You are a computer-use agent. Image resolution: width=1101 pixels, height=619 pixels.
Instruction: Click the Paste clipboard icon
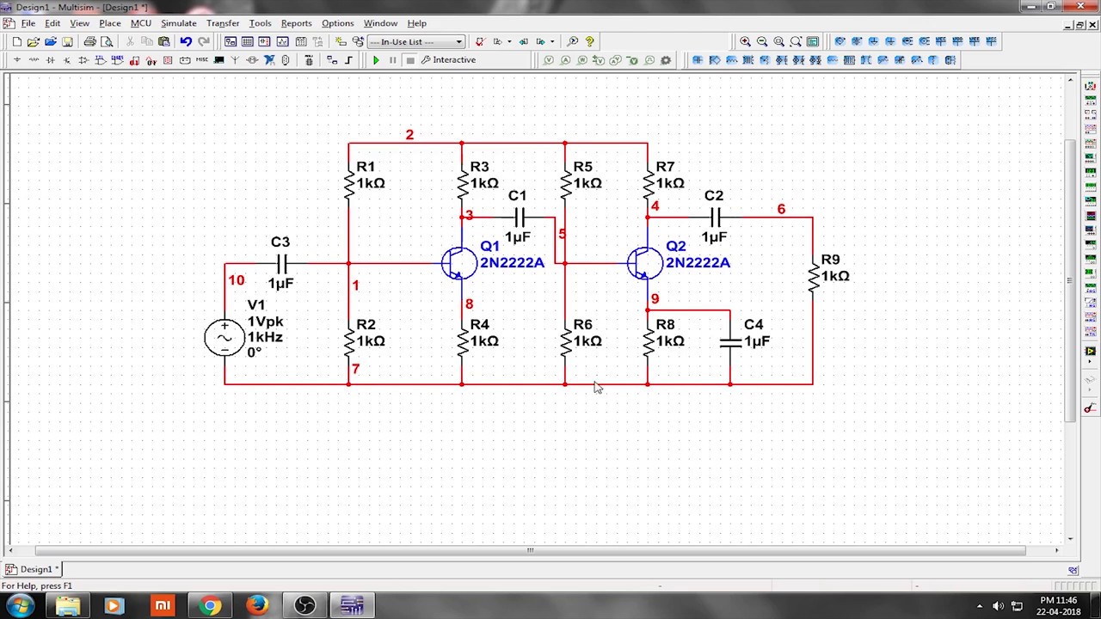pos(163,41)
